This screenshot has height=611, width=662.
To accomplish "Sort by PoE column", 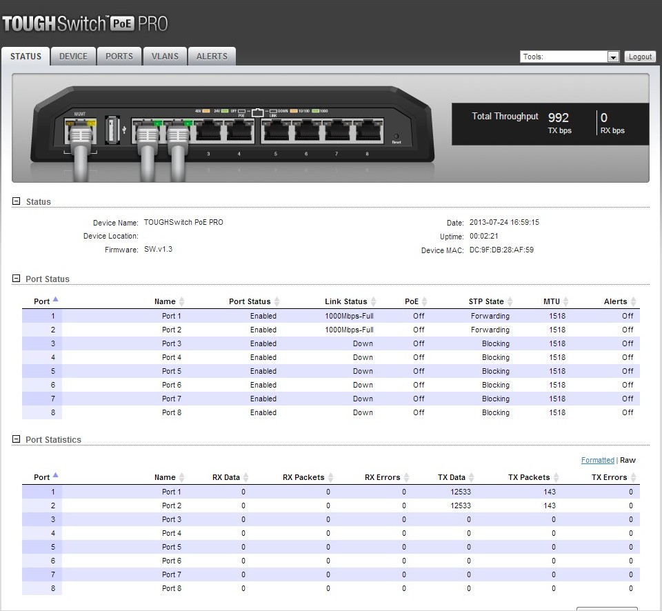I will (416, 301).
